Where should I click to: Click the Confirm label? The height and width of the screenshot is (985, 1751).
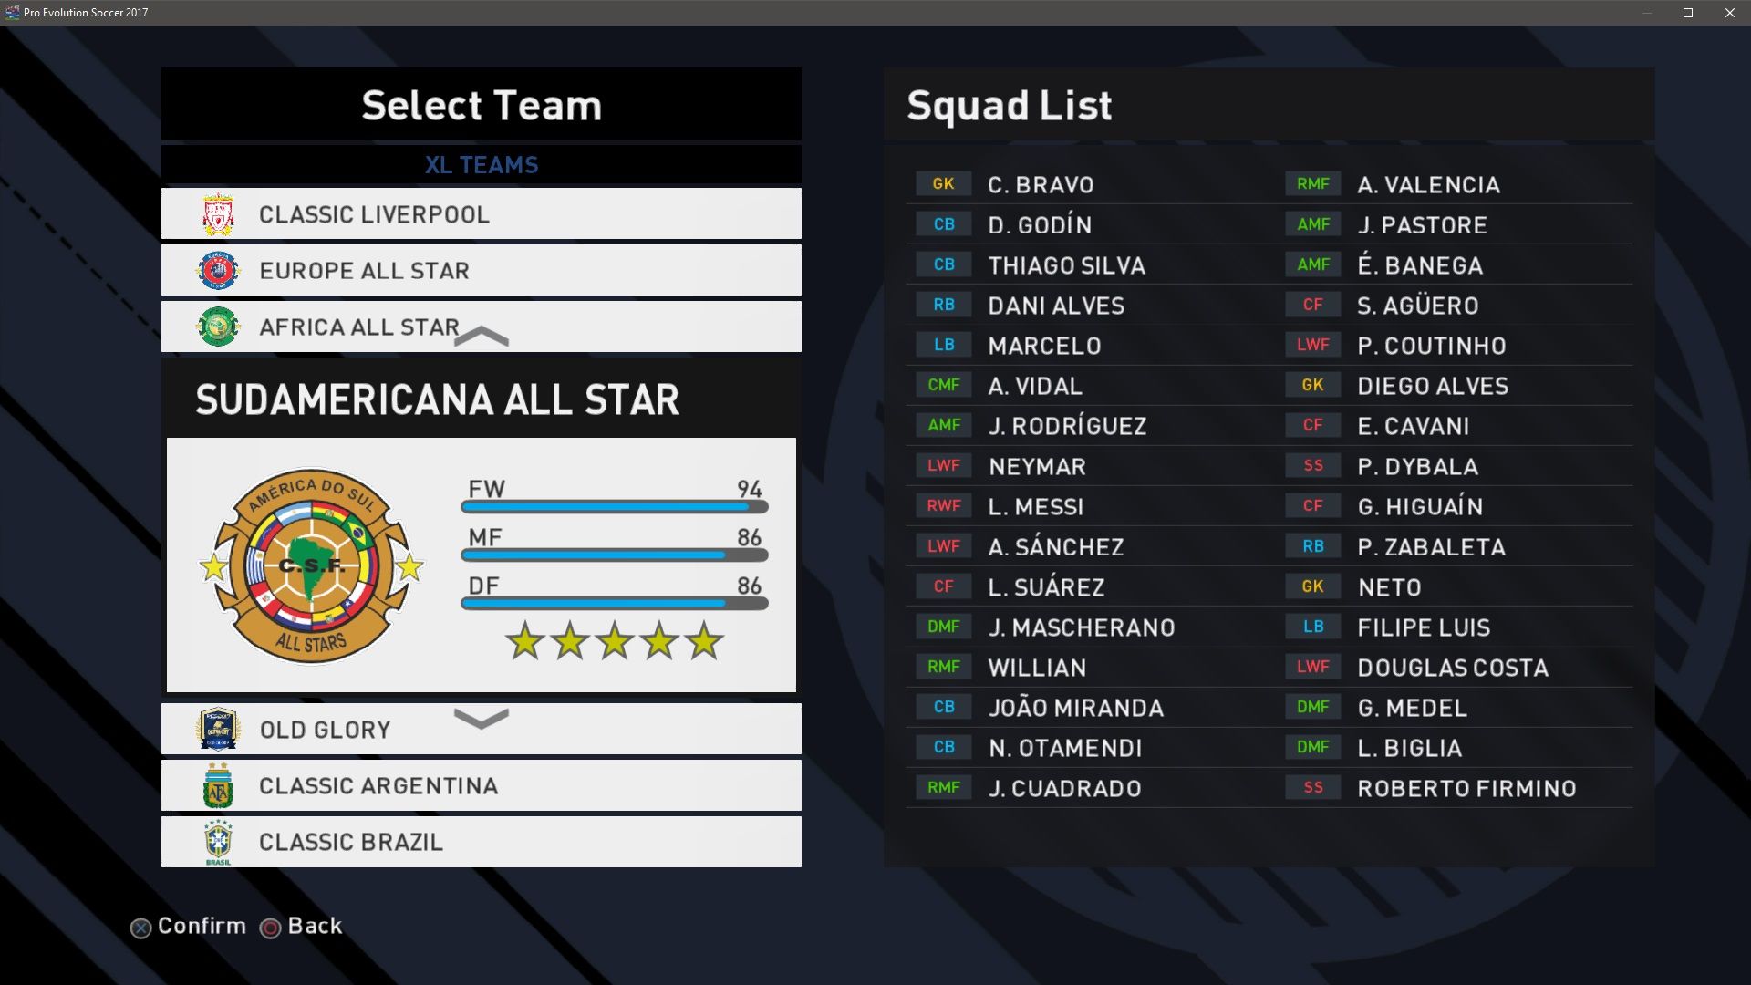click(x=202, y=926)
